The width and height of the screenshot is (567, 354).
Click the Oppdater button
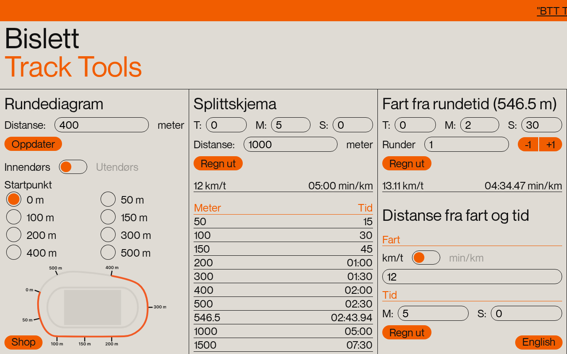coord(33,144)
